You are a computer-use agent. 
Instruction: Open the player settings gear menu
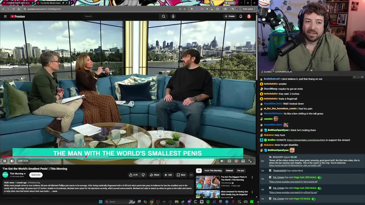pyautogui.click(x=236, y=161)
